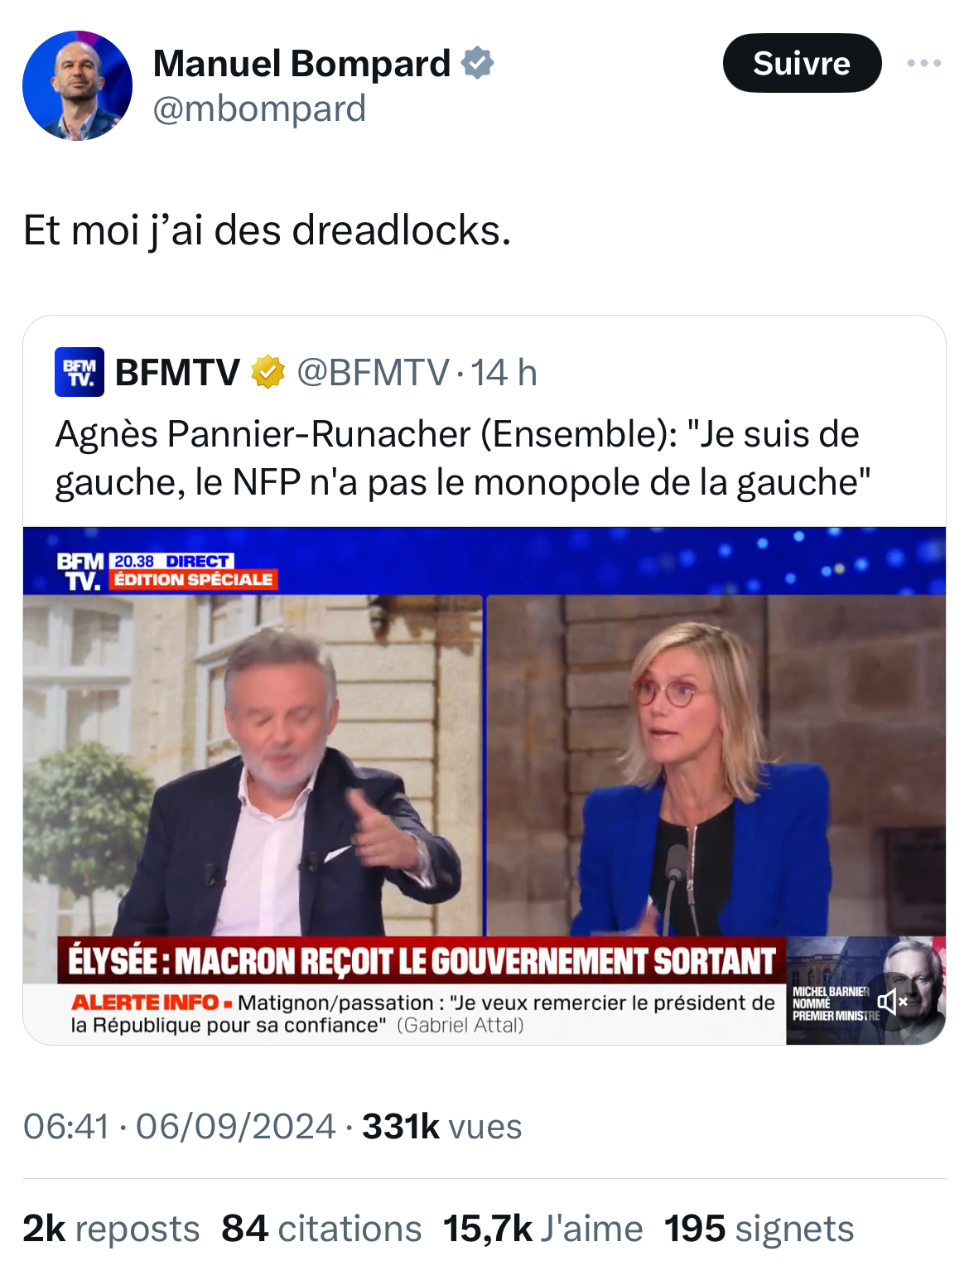The height and width of the screenshot is (1266, 969).
Task: Play the BFMTV video clip
Action: [x=485, y=785]
